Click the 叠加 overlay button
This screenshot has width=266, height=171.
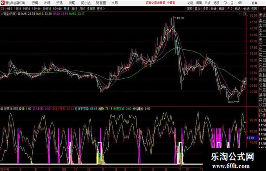point(198,9)
